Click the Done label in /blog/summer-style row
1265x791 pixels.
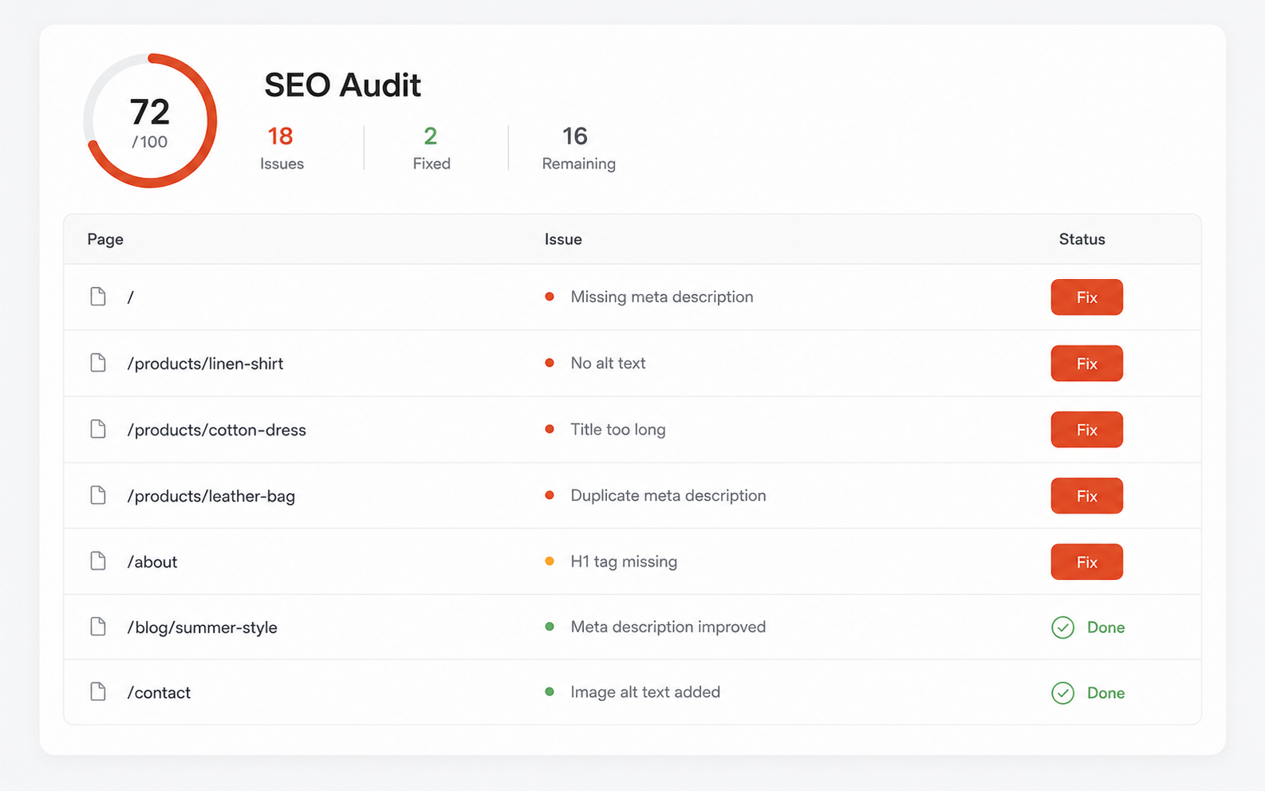(x=1105, y=628)
